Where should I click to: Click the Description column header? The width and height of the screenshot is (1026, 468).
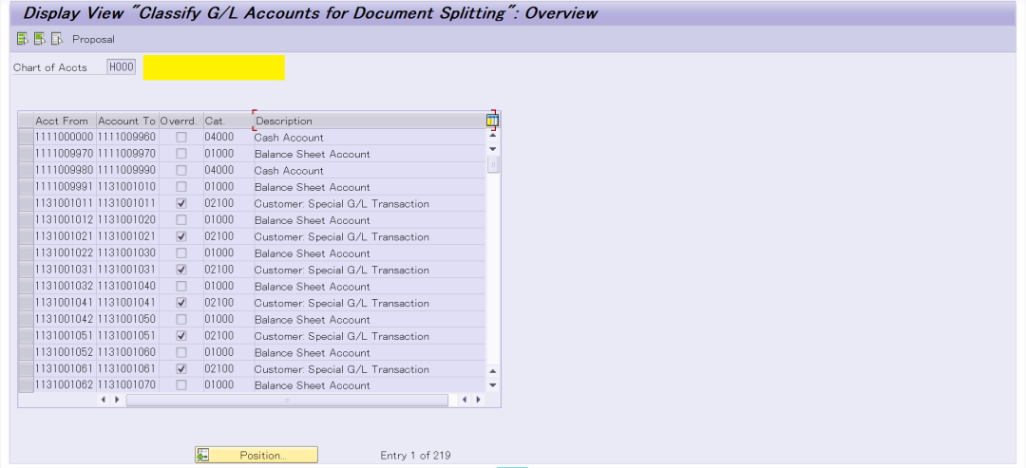[x=370, y=121]
